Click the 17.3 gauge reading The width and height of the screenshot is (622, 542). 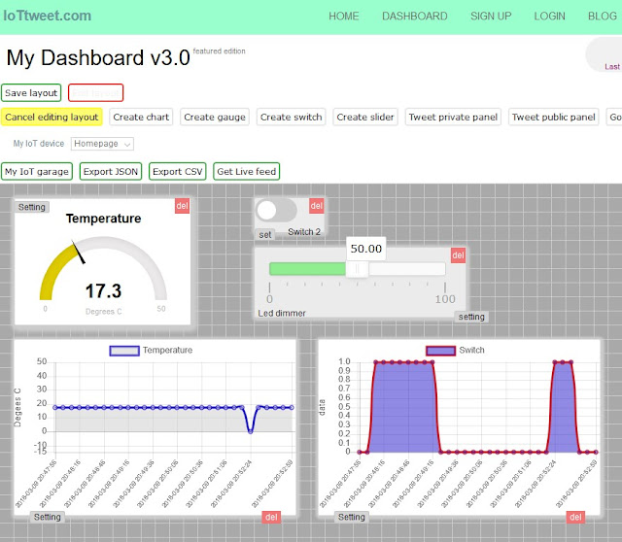pos(104,291)
